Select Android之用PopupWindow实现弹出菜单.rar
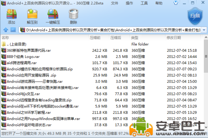The width and height of the screenshot is (208, 138). coord(44,118)
